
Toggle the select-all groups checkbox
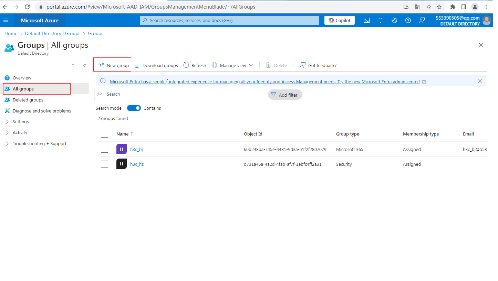pyautogui.click(x=104, y=134)
